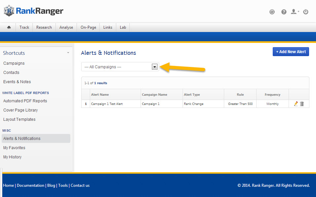Screen dimensions: 316x197
Task: Open the Track menu
Action: coord(24,27)
